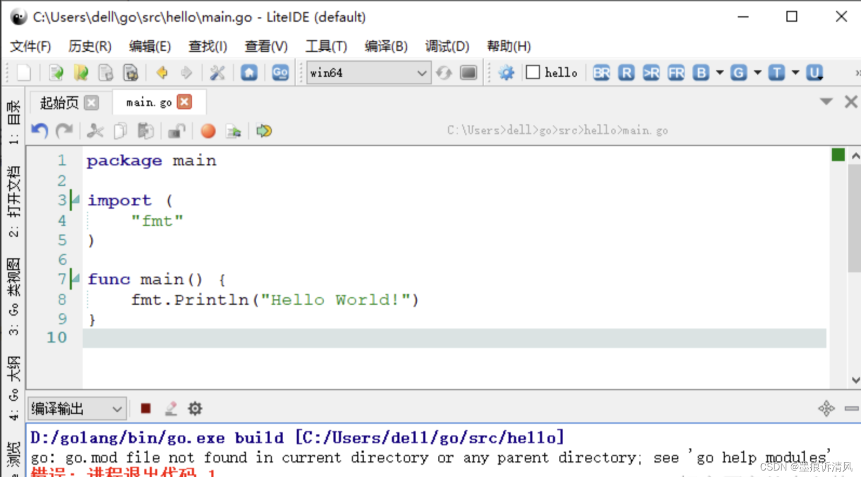
Task: Open the 帮助(H) menu
Action: tap(509, 46)
